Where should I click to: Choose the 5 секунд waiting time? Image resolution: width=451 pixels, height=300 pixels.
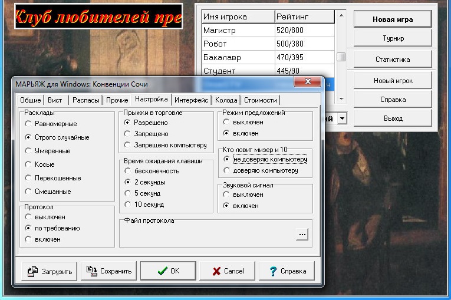pyautogui.click(x=128, y=193)
